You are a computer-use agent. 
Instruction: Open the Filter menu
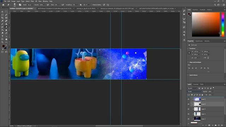click(32, 1)
